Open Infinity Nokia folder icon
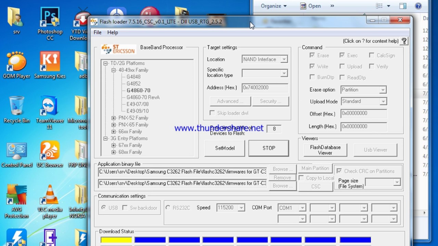Image resolution: width=438 pixels, height=246 pixels. [x=79, y=201]
